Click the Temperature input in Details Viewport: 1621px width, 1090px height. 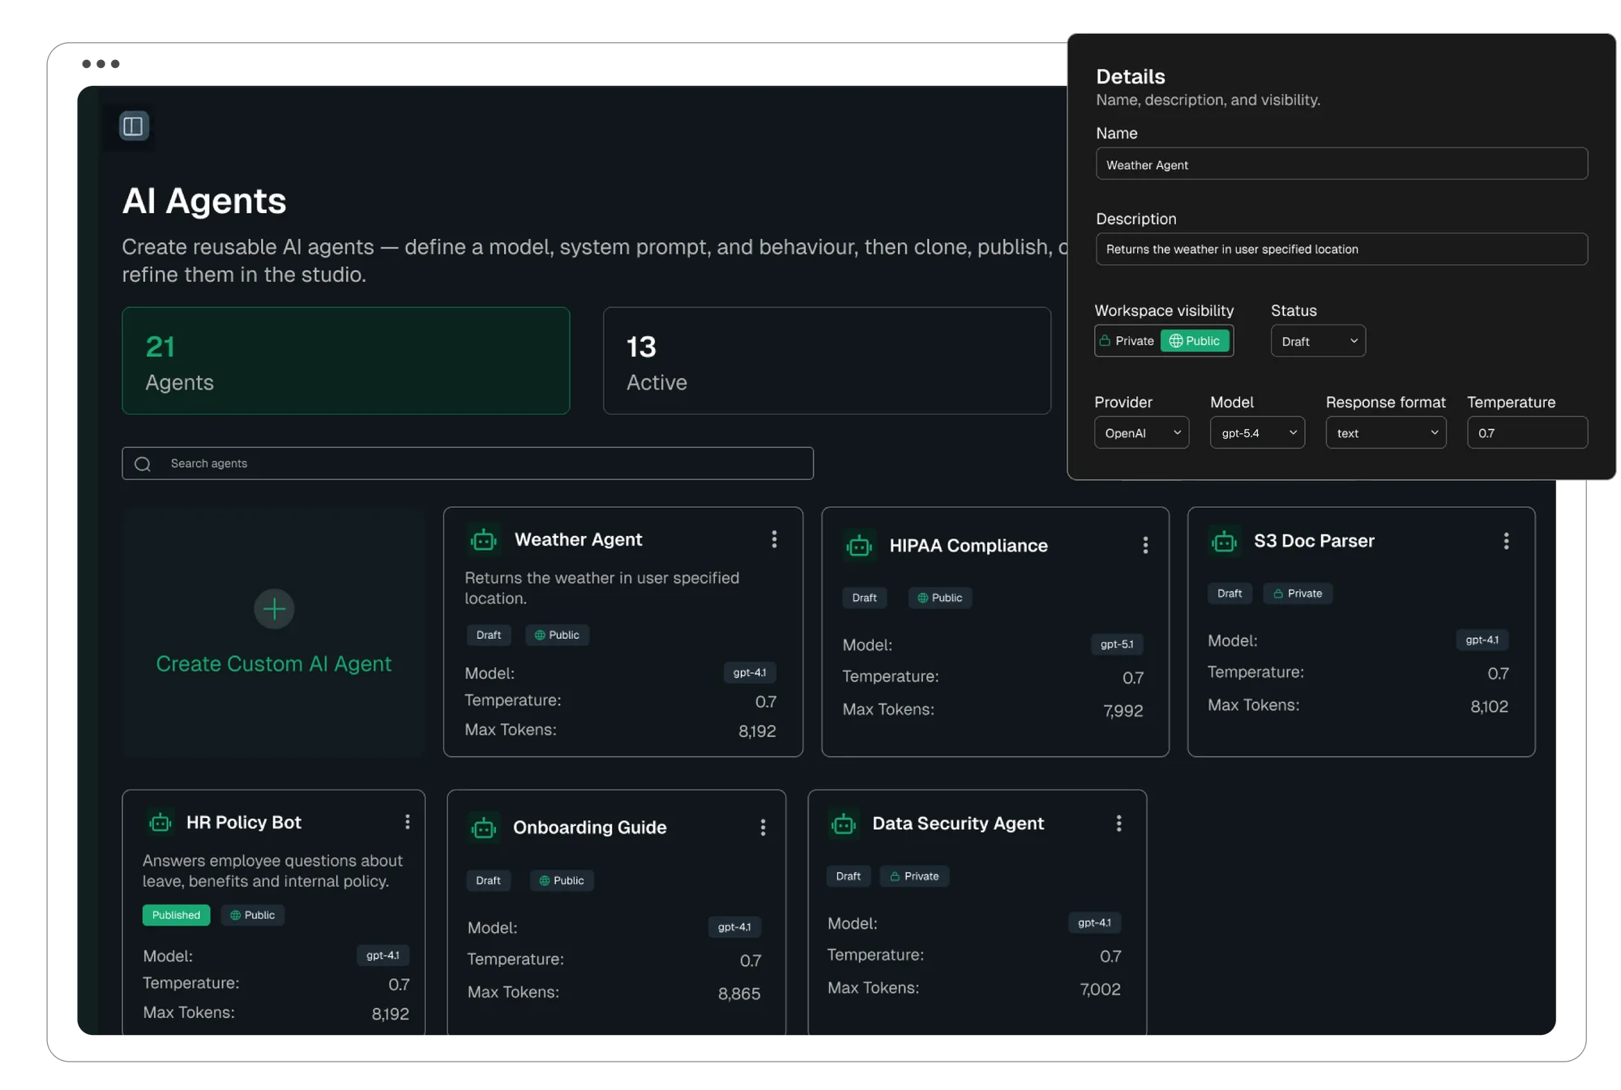[1527, 433]
